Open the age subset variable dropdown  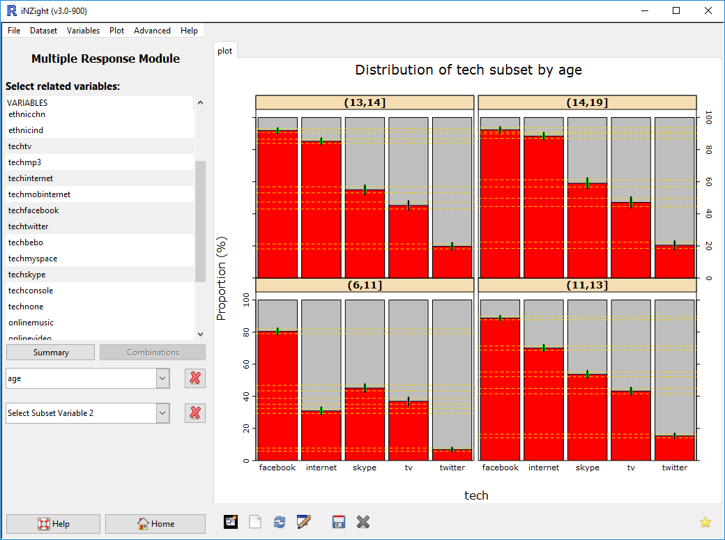[x=162, y=378]
